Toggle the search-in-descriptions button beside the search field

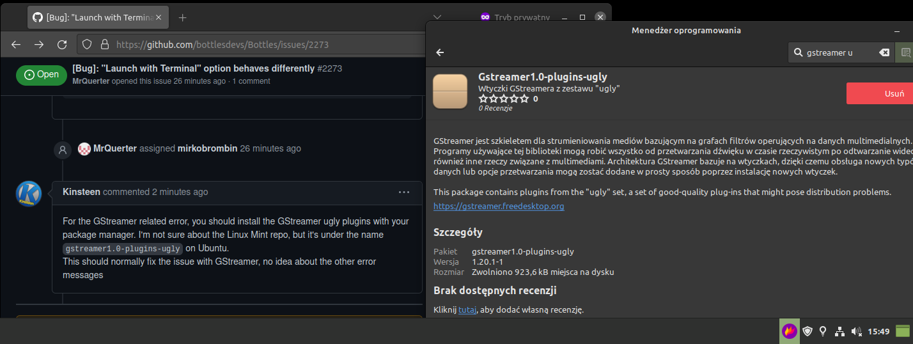tap(905, 52)
